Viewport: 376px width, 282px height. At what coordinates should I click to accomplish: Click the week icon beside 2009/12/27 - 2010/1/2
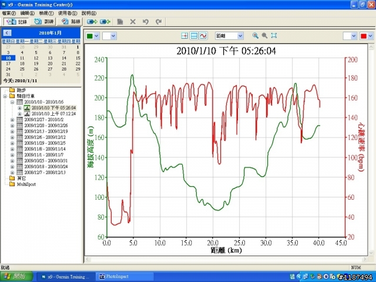click(19, 120)
